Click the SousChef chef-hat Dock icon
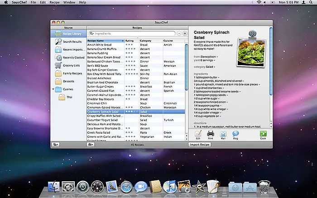317x198 pixels. coord(213,186)
